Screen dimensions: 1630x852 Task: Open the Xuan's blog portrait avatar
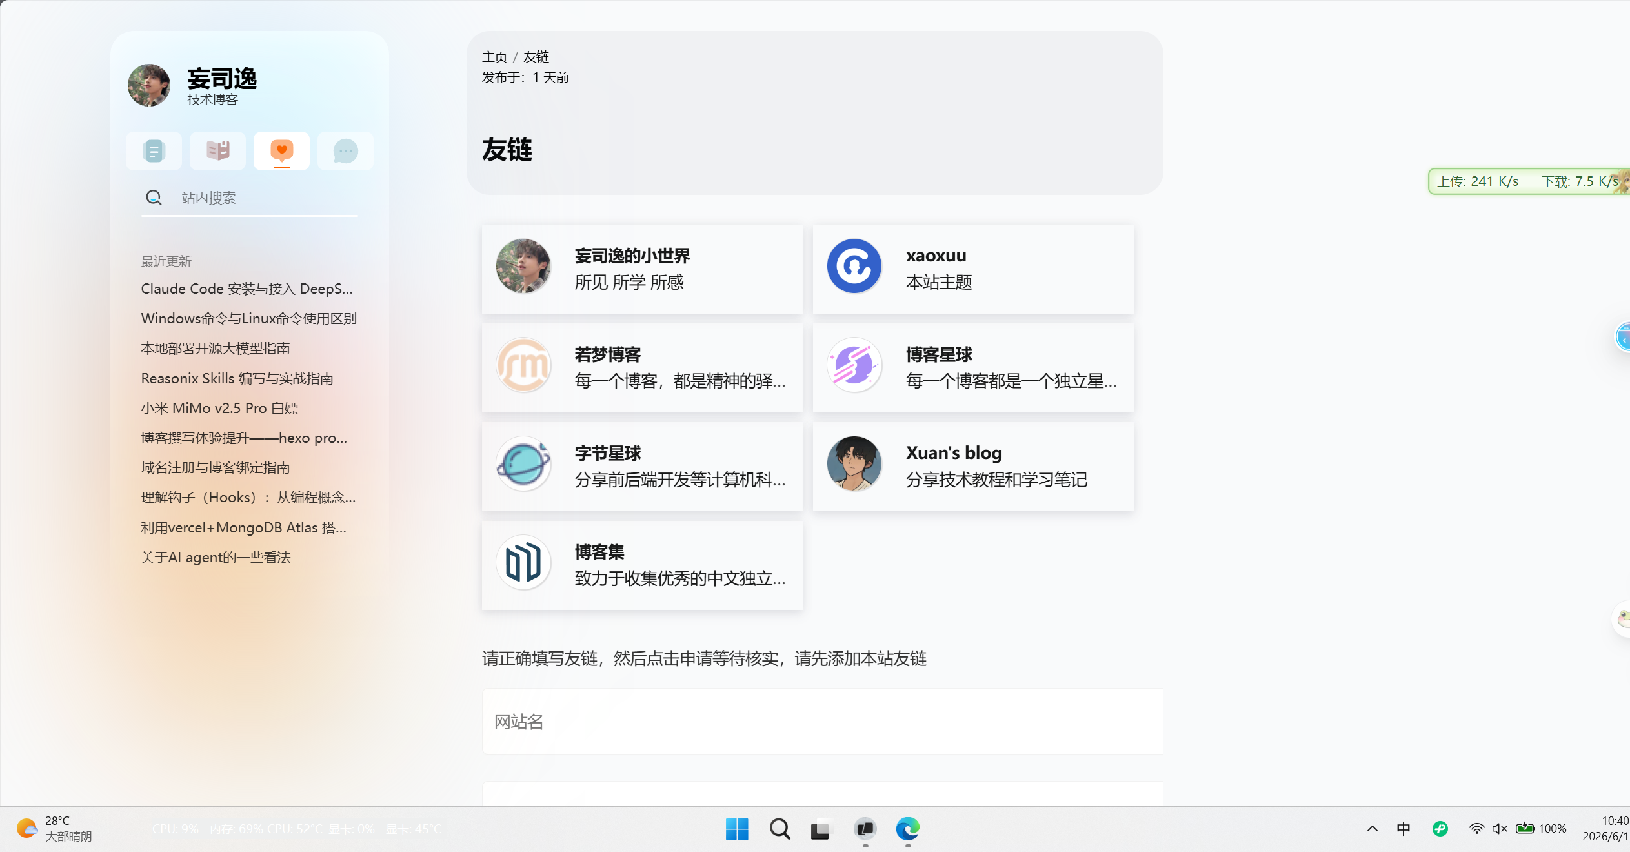(854, 464)
